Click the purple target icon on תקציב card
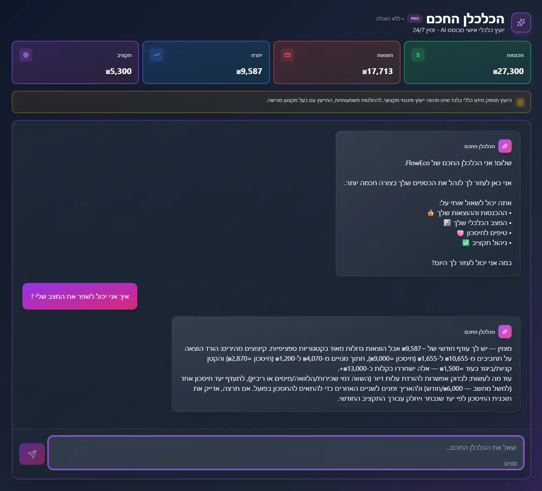 26,55
